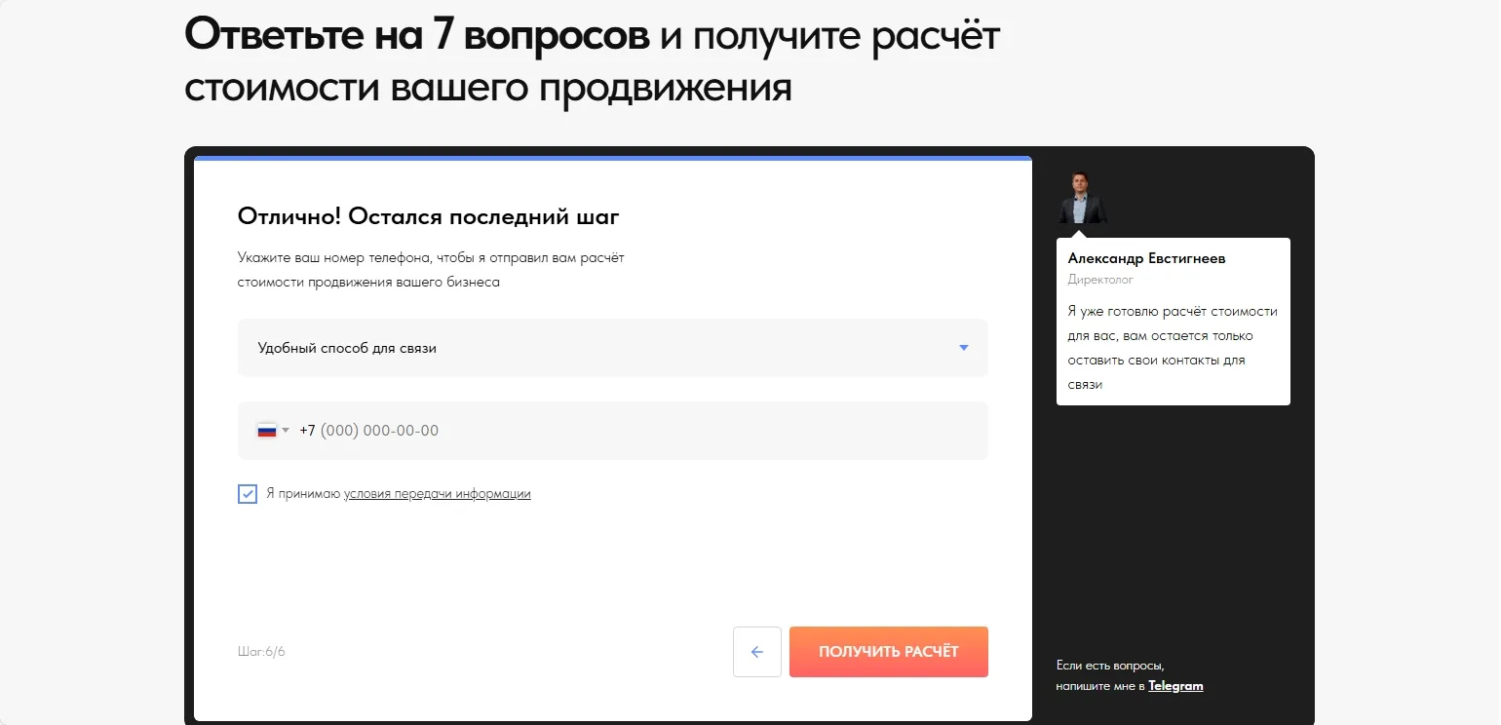Click 'Укажите ваш номер телефона' instruction text

click(x=431, y=270)
